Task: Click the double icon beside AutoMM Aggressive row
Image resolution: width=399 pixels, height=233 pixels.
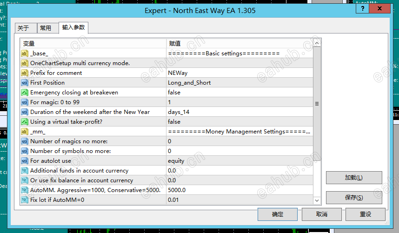Action: tap(25, 190)
